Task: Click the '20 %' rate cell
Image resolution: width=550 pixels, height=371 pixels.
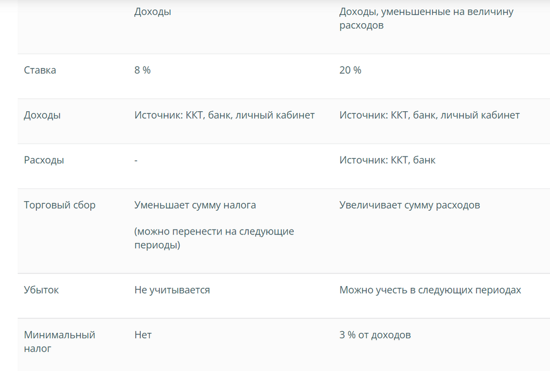Action: pyautogui.click(x=350, y=70)
